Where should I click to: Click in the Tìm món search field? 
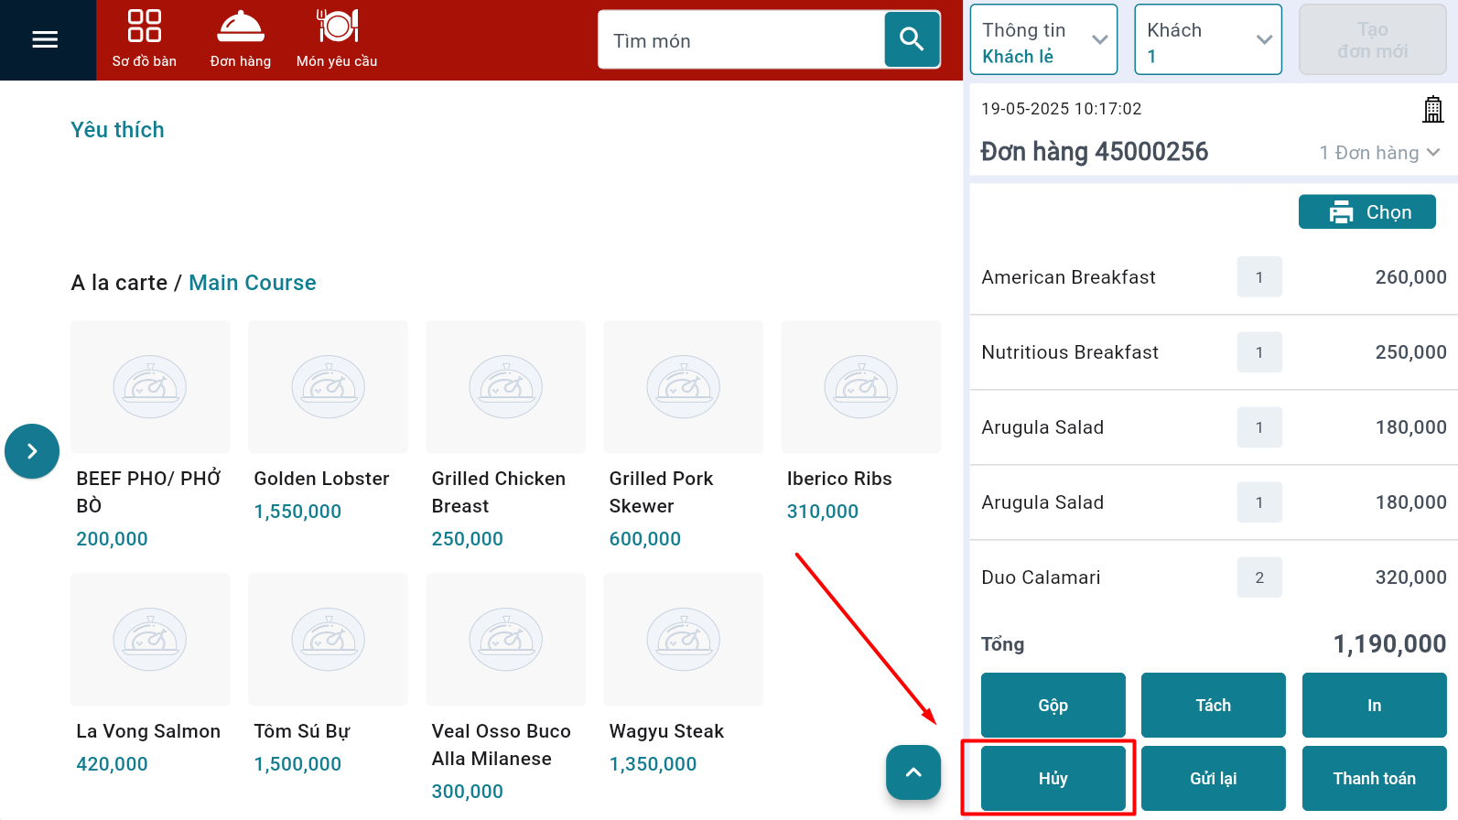click(x=741, y=39)
